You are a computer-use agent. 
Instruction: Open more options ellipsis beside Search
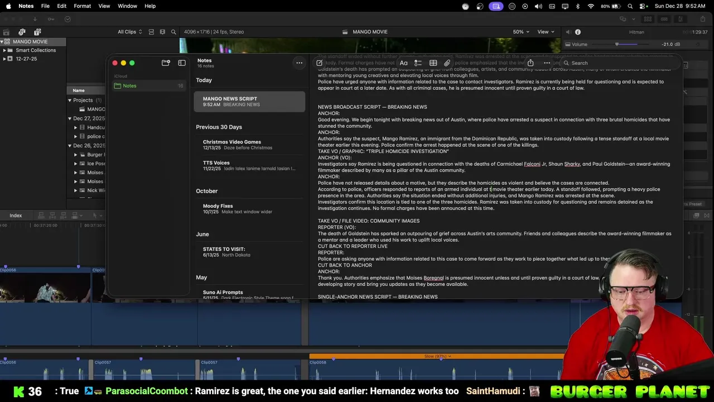click(547, 63)
